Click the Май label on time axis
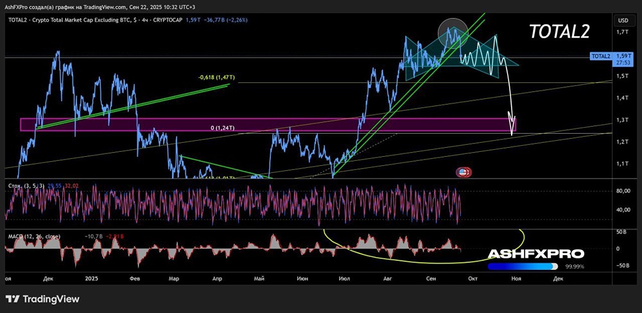The height and width of the screenshot is (313, 642). click(x=259, y=278)
